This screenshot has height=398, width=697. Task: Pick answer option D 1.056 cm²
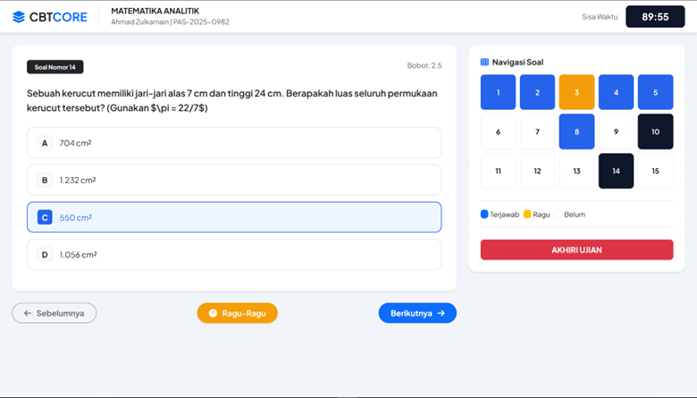pos(234,255)
